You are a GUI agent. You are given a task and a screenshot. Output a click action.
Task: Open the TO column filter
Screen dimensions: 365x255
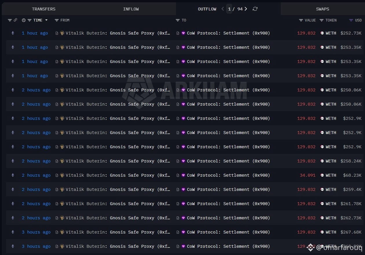pyautogui.click(x=178, y=20)
